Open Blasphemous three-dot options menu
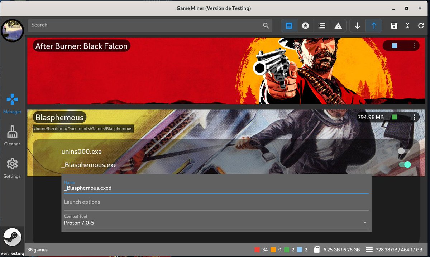 coord(414,117)
